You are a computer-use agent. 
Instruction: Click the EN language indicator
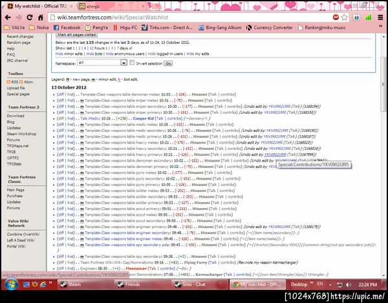tap(320, 284)
